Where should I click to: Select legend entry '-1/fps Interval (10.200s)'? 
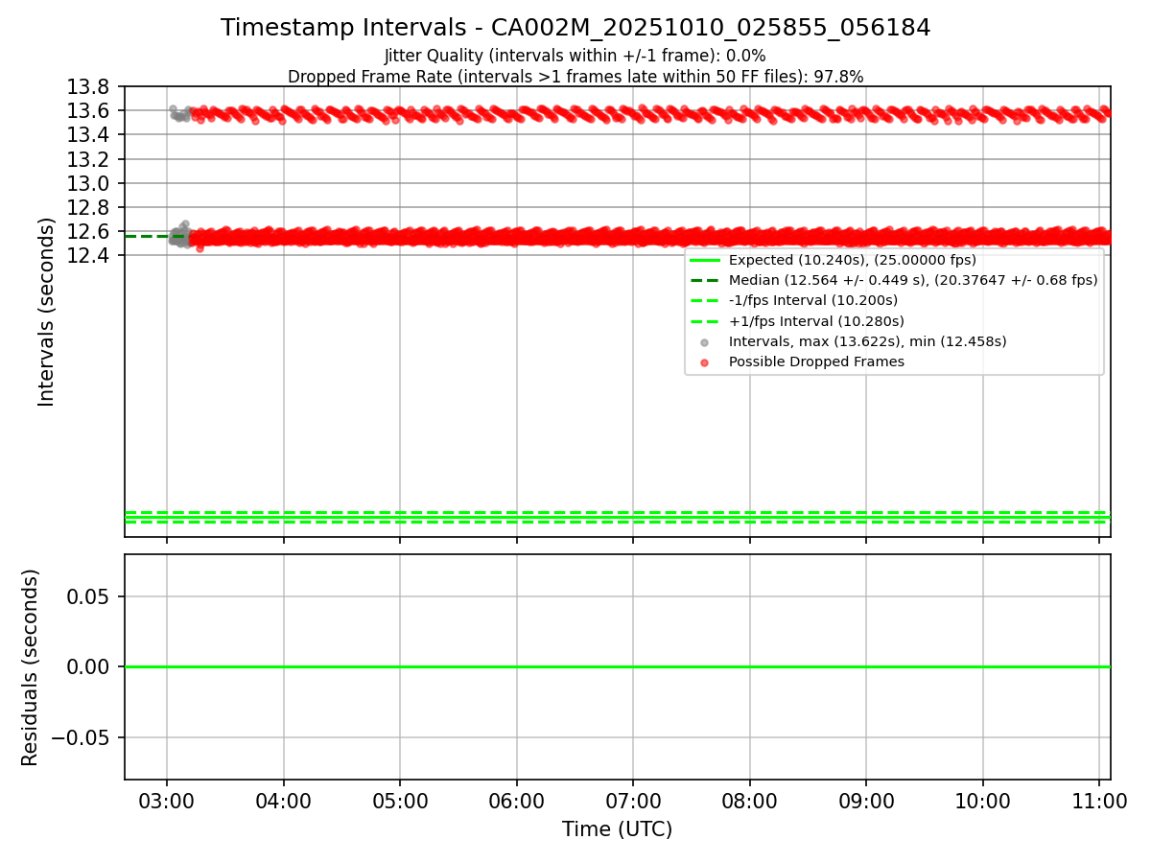(x=813, y=300)
